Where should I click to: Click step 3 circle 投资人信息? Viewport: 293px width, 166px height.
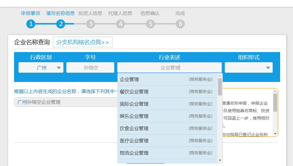pyautogui.click(x=91, y=24)
